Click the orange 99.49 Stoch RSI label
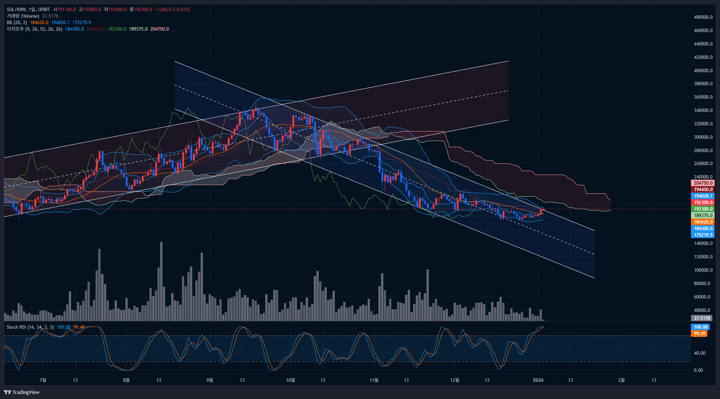The image size is (720, 399). tap(699, 334)
